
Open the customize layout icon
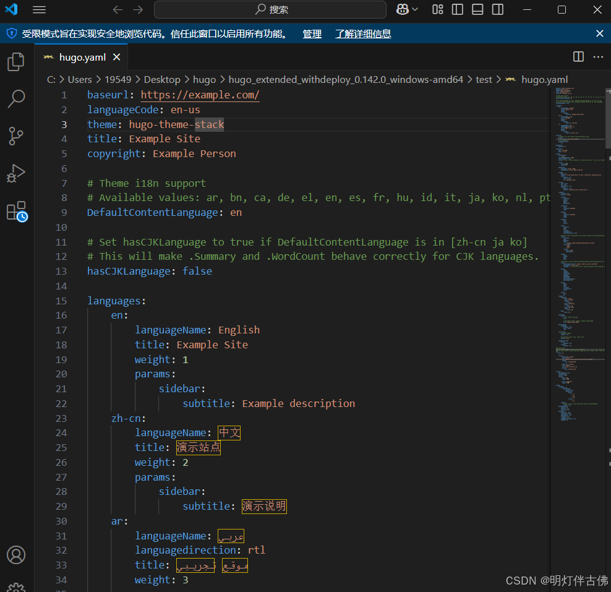pyautogui.click(x=438, y=9)
